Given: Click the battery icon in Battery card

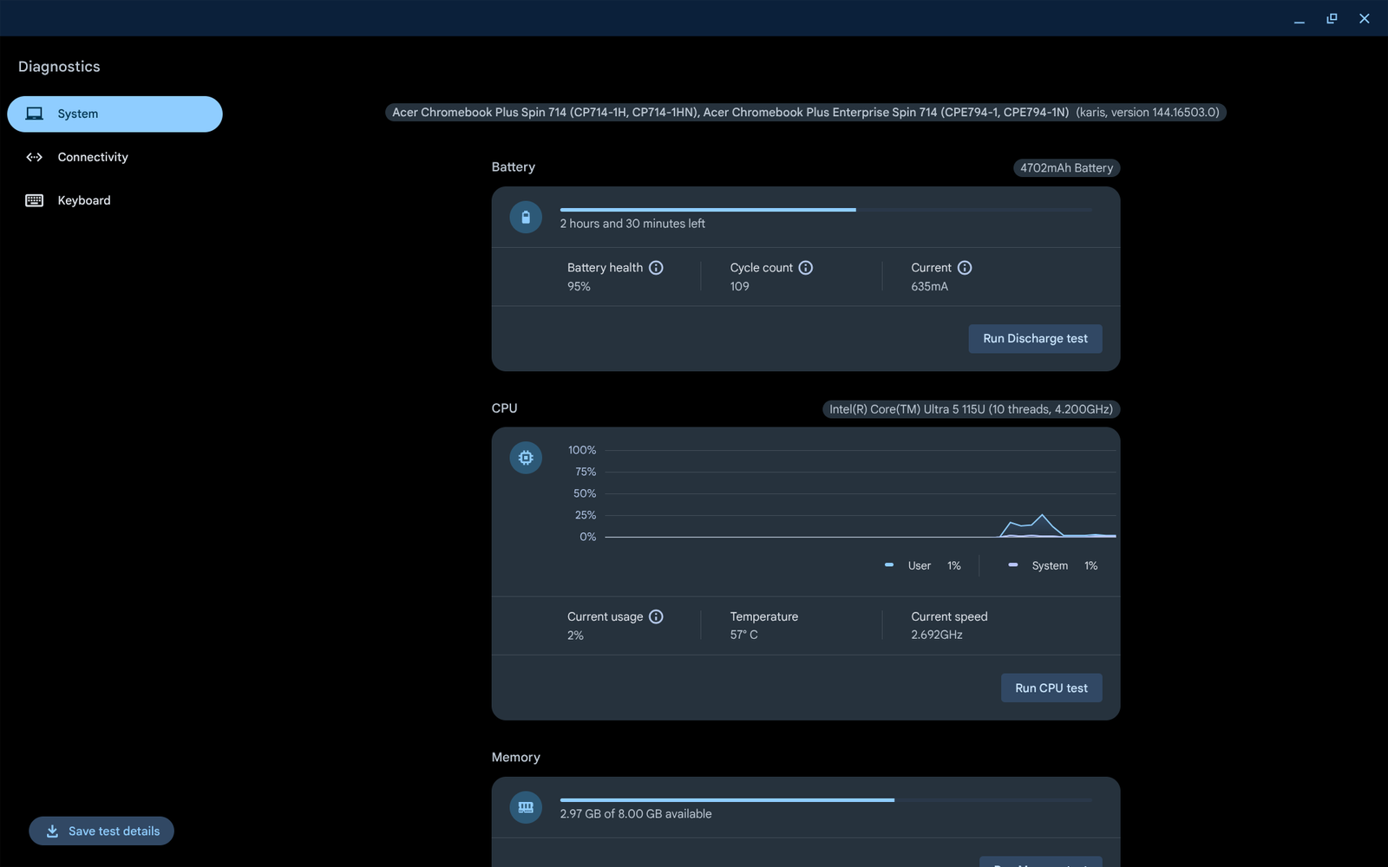Looking at the screenshot, I should 526,218.
